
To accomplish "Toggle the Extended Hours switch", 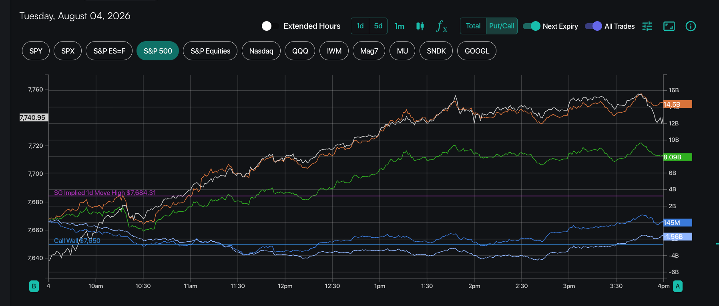I will [x=271, y=26].
